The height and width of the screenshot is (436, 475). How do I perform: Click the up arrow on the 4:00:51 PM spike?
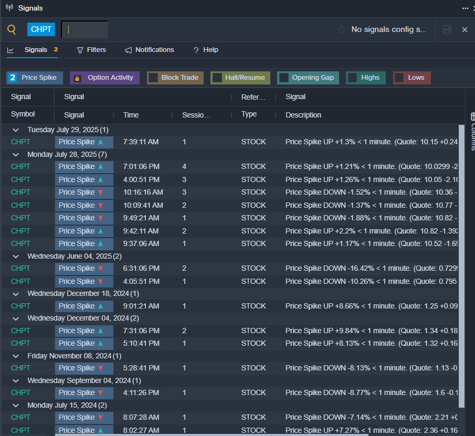coord(101,179)
